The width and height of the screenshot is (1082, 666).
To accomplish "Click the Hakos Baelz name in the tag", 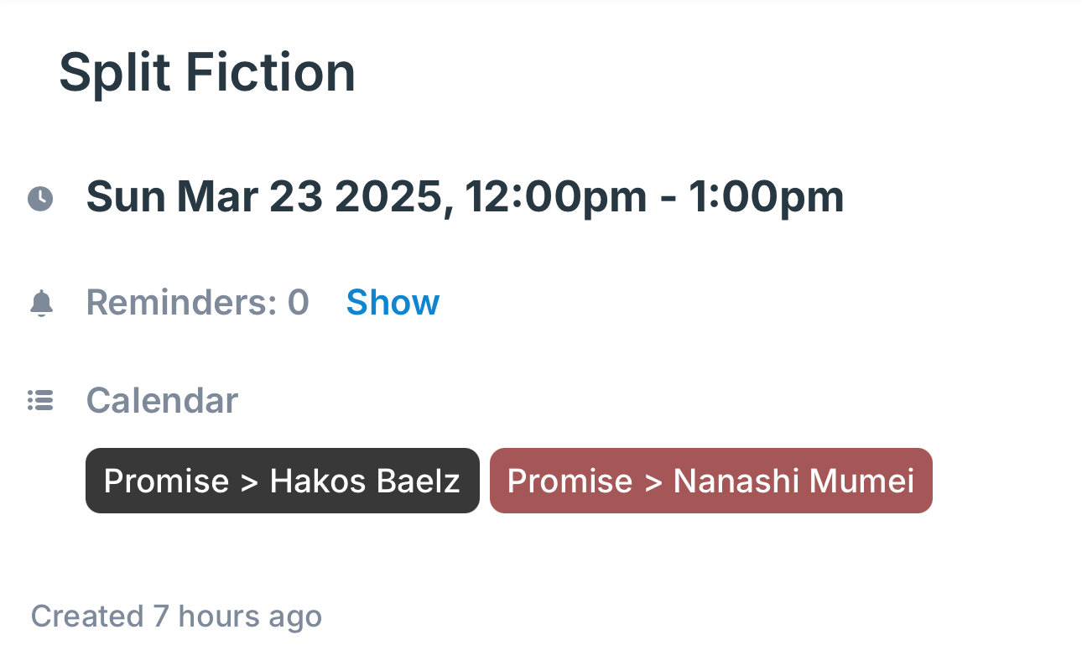I will (x=365, y=481).
